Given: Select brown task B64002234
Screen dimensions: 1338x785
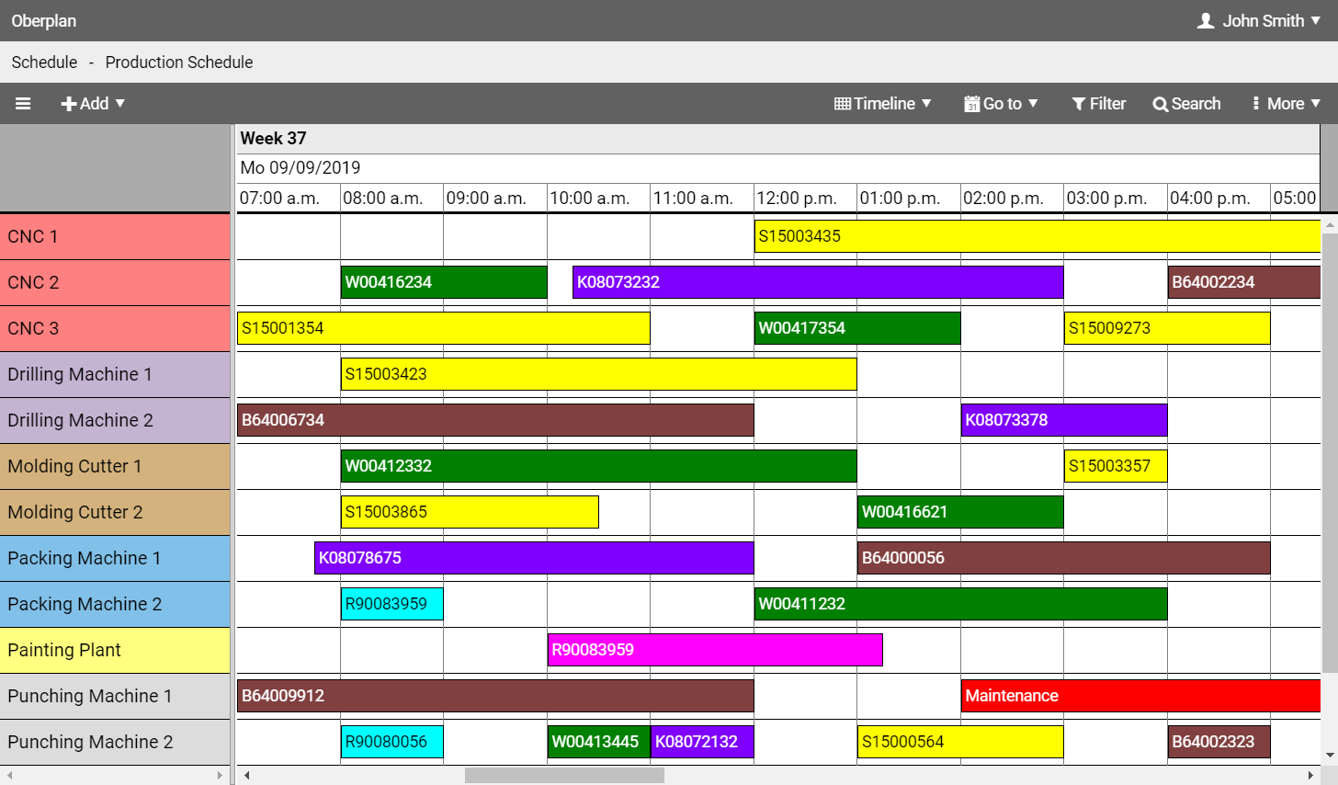Looking at the screenshot, I should point(1244,282).
